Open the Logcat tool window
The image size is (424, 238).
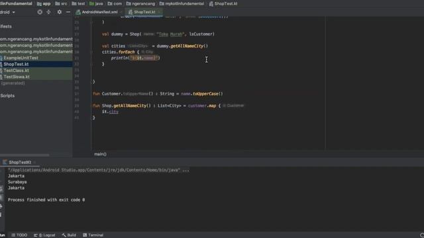click(x=44, y=235)
